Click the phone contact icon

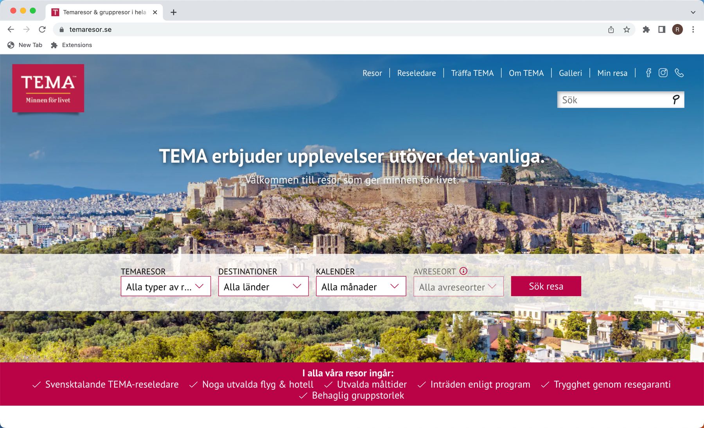pyautogui.click(x=679, y=73)
